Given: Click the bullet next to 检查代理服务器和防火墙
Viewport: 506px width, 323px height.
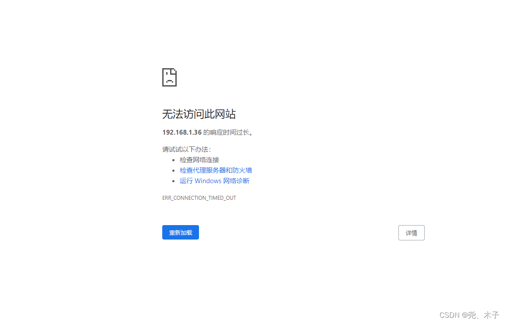Looking at the screenshot, I should [174, 170].
